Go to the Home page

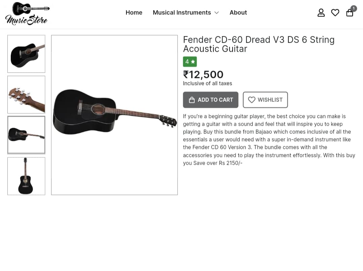tap(134, 12)
